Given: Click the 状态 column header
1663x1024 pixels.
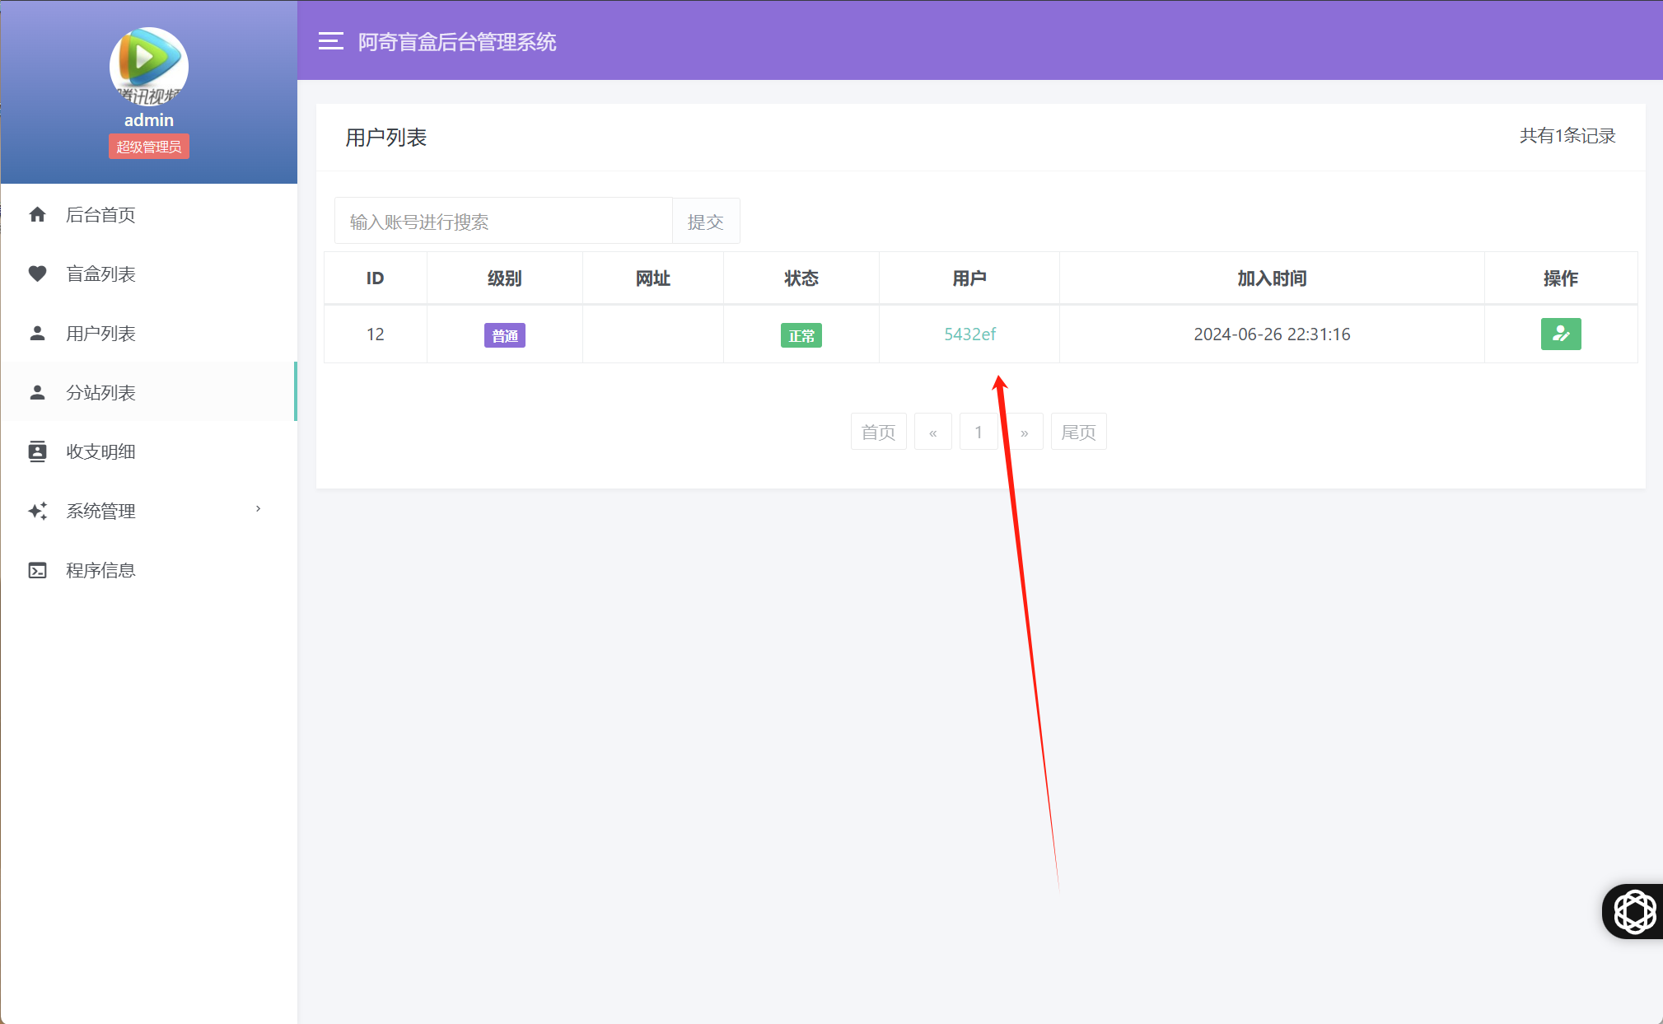Looking at the screenshot, I should pos(801,278).
